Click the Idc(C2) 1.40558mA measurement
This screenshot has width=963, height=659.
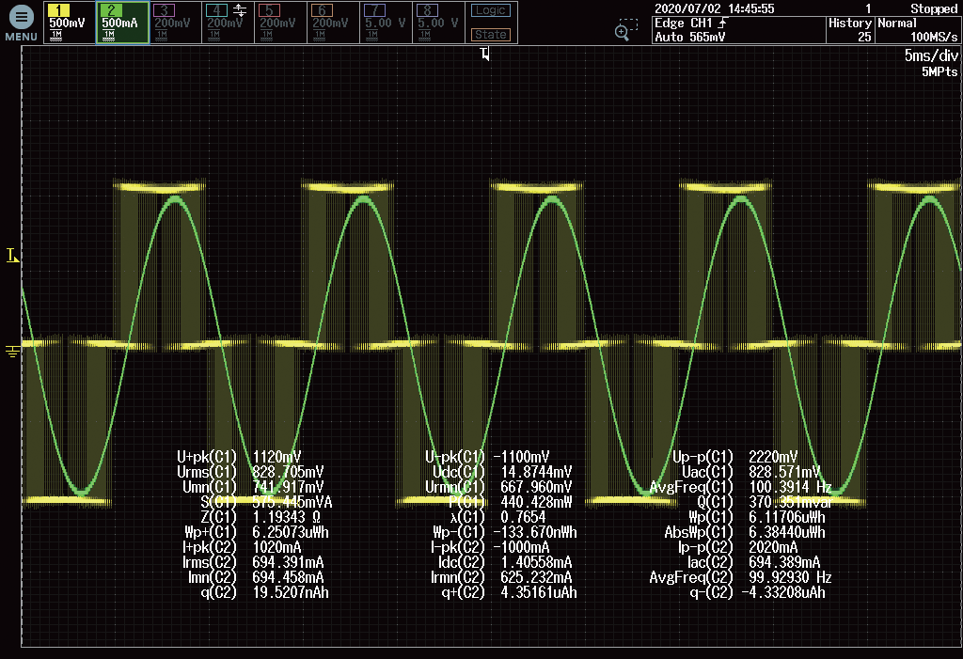click(504, 562)
